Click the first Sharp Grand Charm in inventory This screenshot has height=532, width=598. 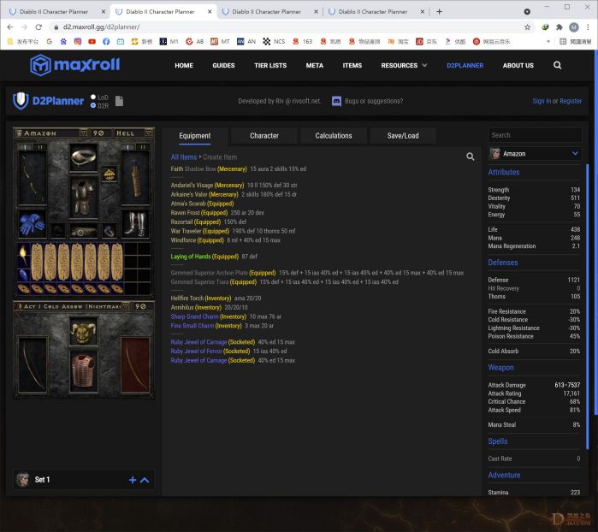(37, 262)
